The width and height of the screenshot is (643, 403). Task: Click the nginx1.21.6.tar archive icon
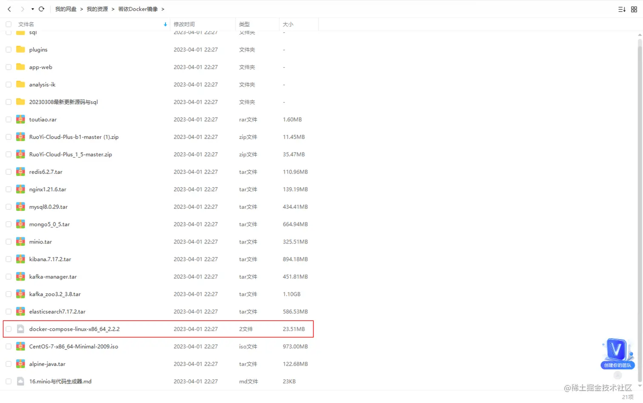[20, 189]
